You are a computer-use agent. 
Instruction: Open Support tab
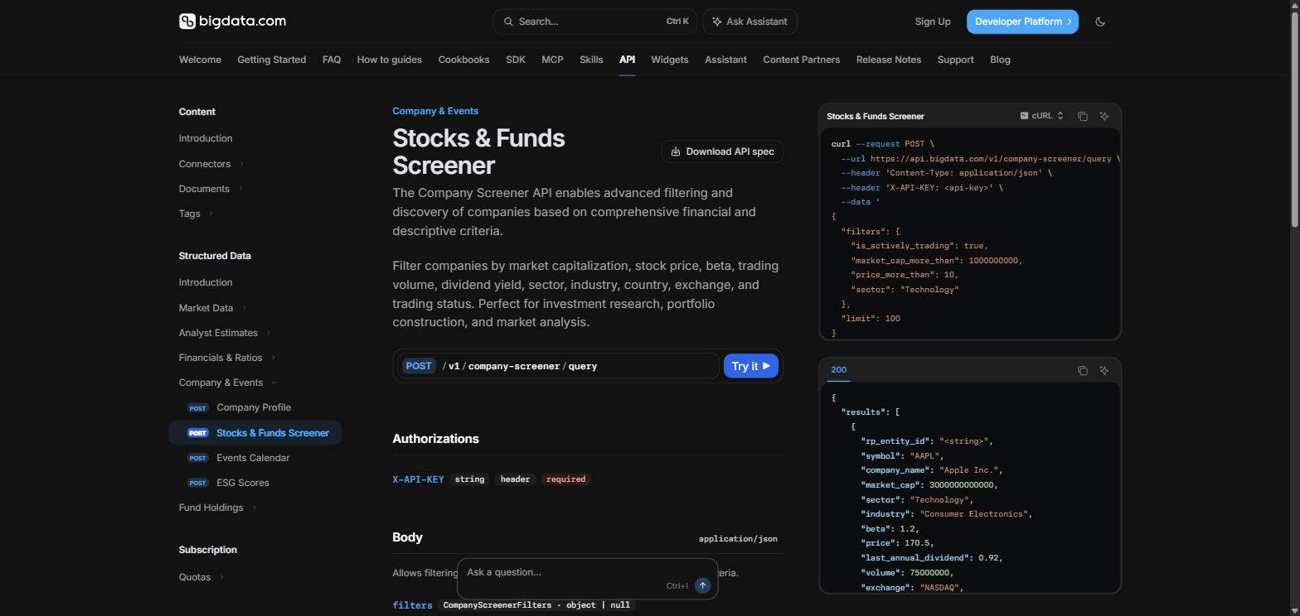click(x=955, y=60)
